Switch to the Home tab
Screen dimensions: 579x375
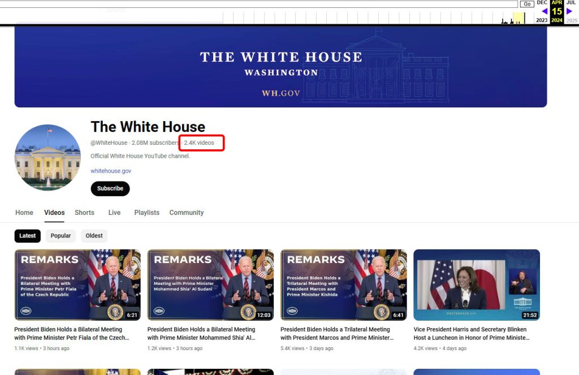pyautogui.click(x=24, y=213)
